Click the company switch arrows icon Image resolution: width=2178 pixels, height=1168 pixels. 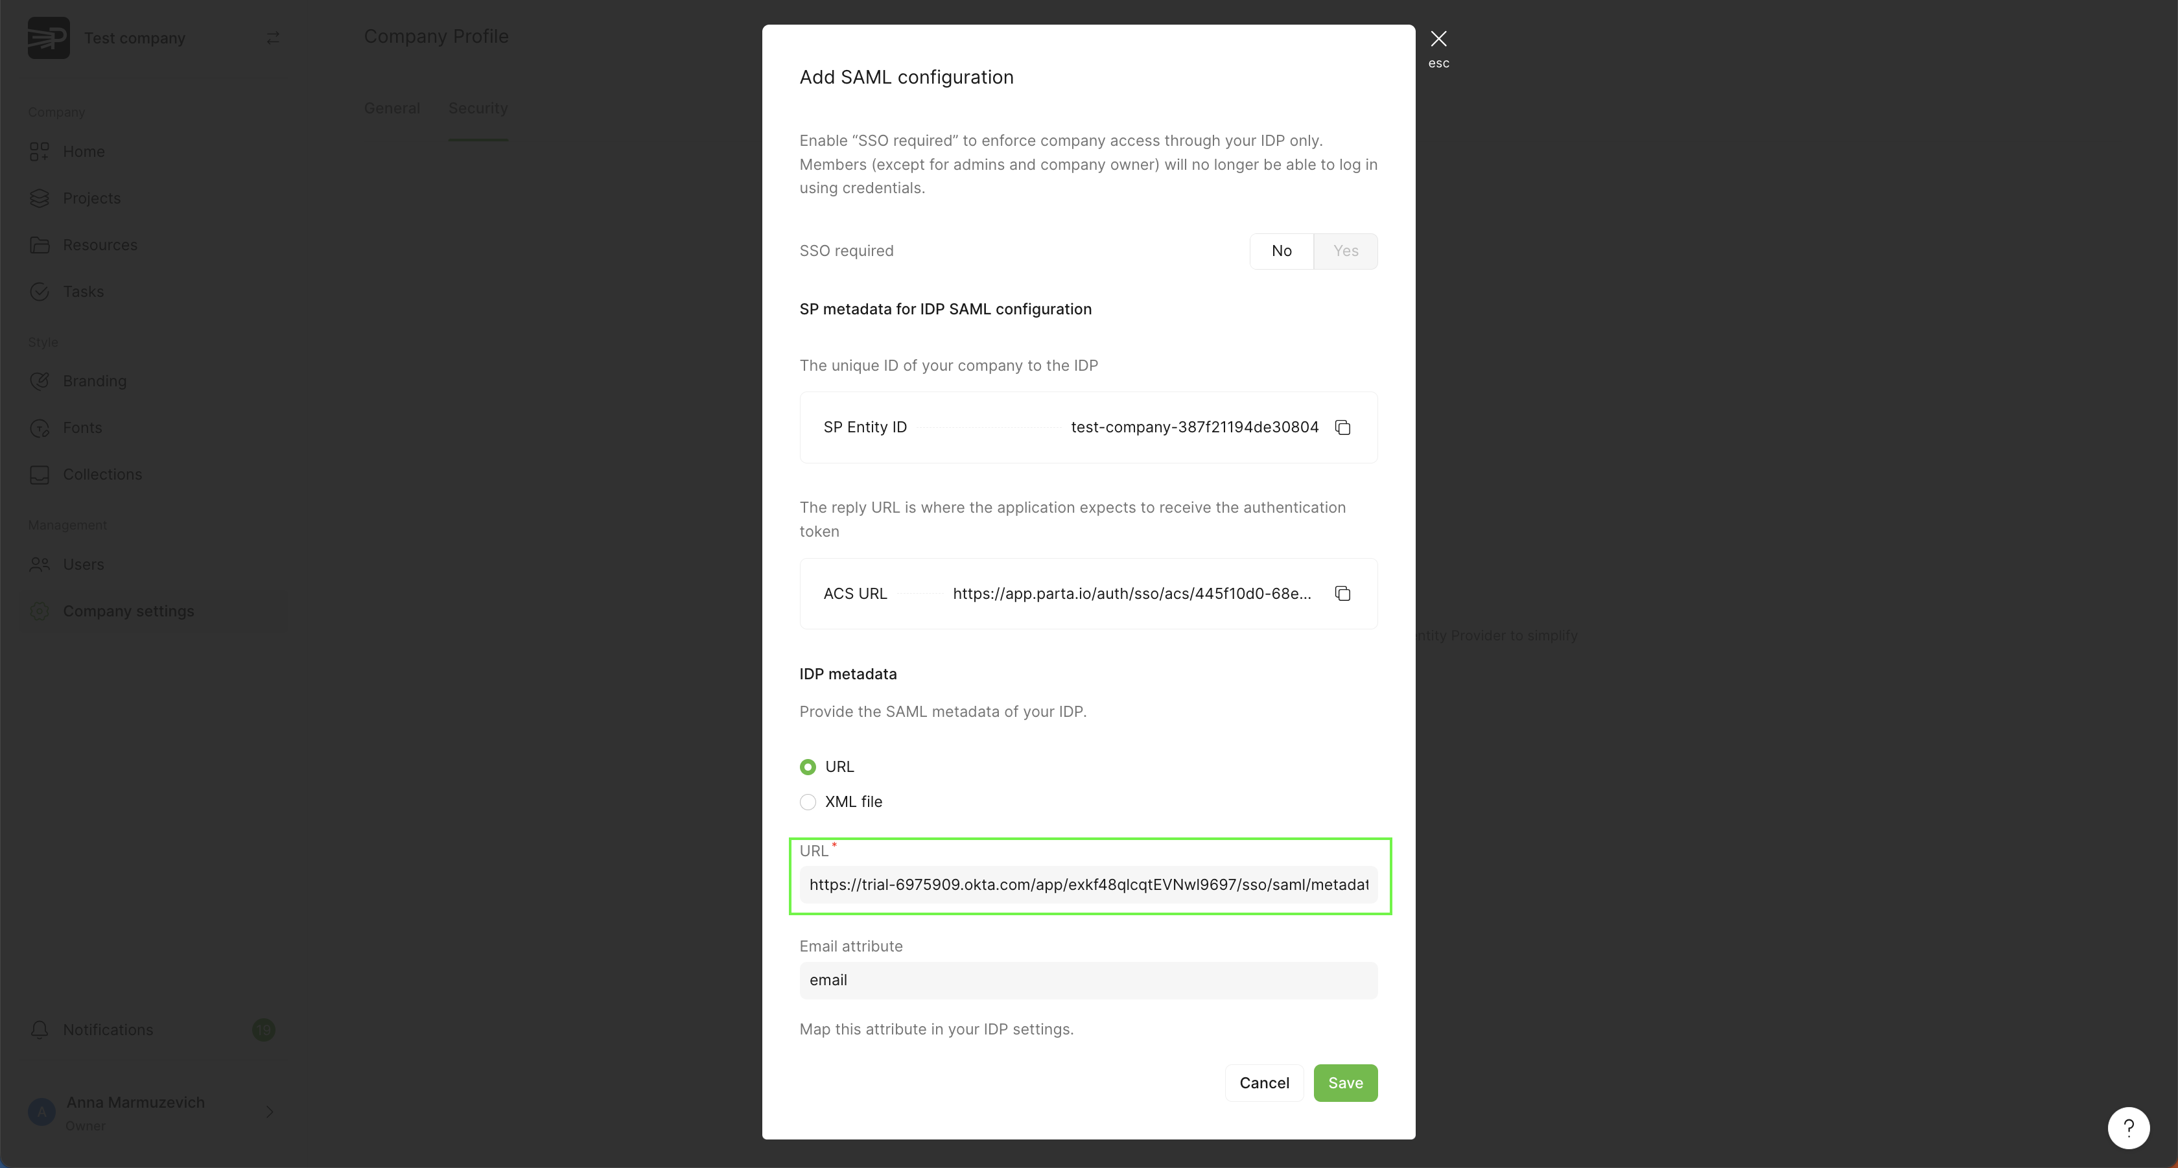tap(273, 38)
